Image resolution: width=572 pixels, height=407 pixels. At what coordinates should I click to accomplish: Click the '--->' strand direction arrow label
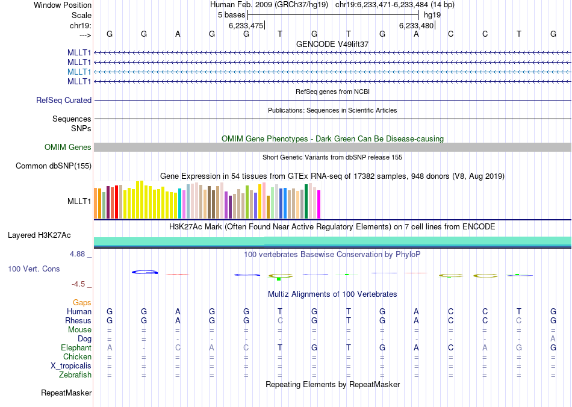(85, 35)
